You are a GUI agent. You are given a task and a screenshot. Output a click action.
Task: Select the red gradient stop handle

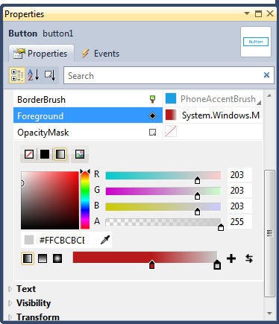(x=151, y=264)
